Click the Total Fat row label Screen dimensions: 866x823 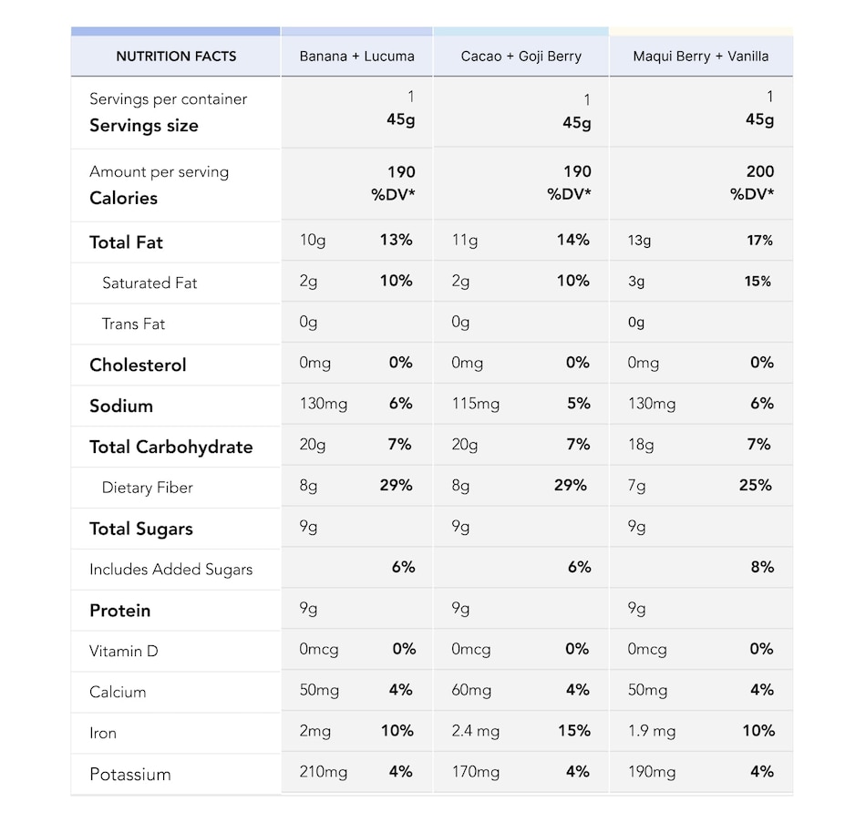(x=126, y=242)
